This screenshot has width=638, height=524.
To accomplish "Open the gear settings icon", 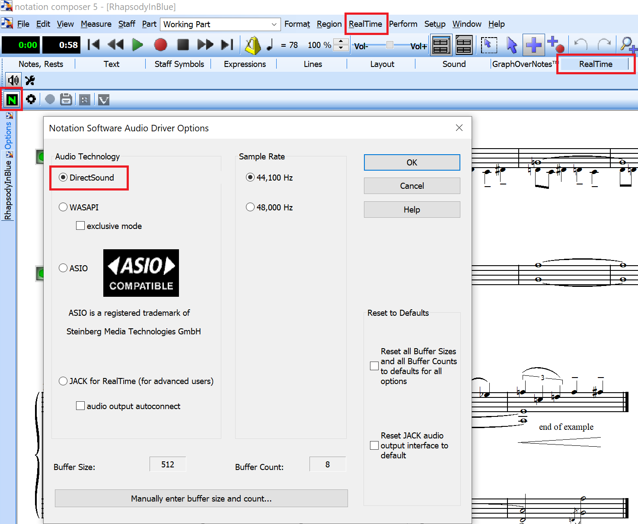I will click(x=31, y=99).
